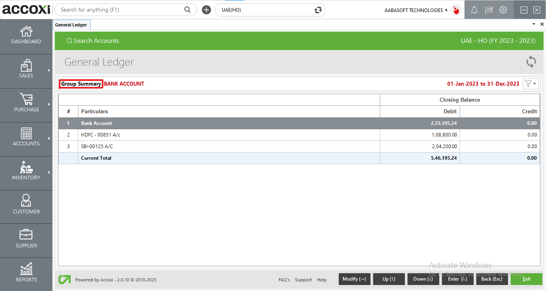
Task: Select the HDFC - 00851 A/c row
Action: pos(100,135)
